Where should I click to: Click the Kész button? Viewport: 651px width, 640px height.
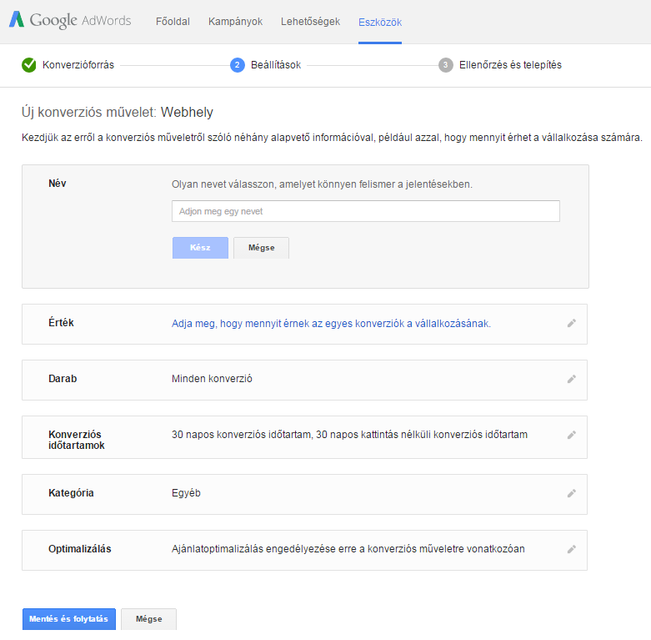[200, 248]
